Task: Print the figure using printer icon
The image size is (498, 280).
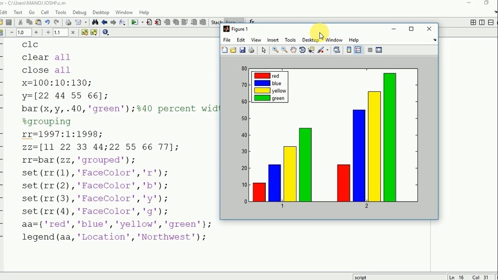Action: coord(251,50)
